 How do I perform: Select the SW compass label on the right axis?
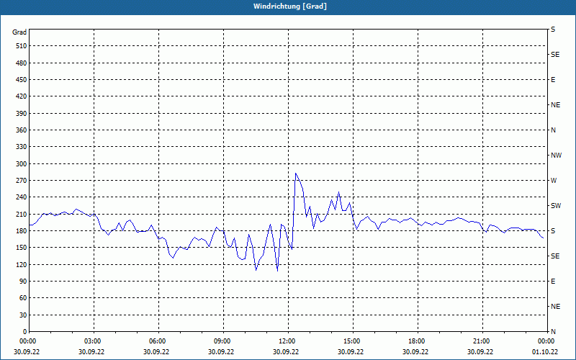click(x=556, y=206)
